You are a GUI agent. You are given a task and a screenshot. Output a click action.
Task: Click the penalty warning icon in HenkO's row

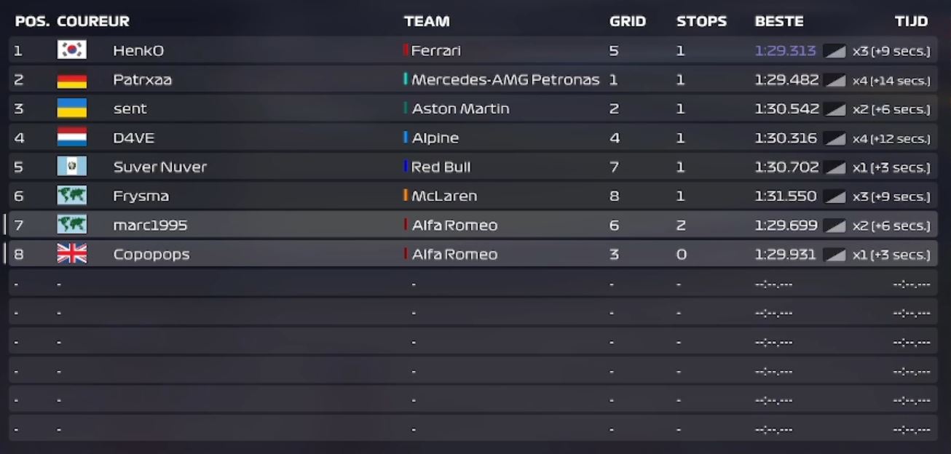[834, 51]
